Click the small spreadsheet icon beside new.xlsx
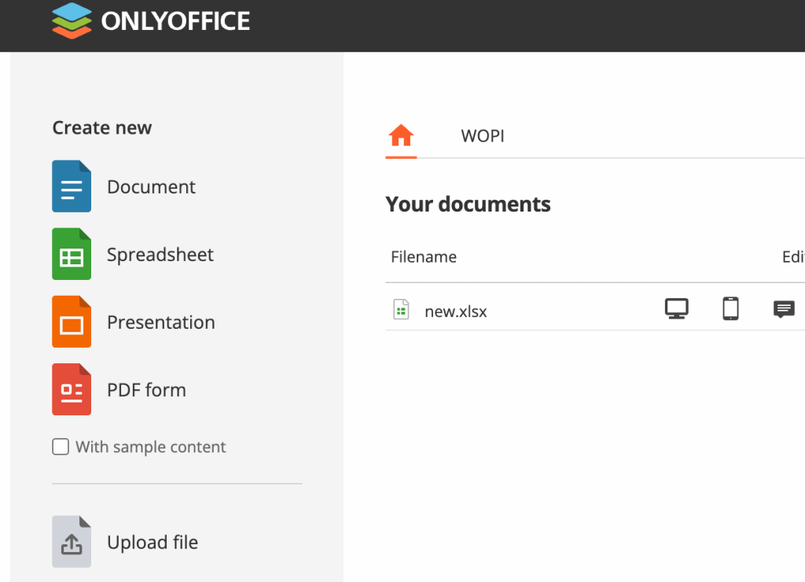805x582 pixels. click(401, 311)
